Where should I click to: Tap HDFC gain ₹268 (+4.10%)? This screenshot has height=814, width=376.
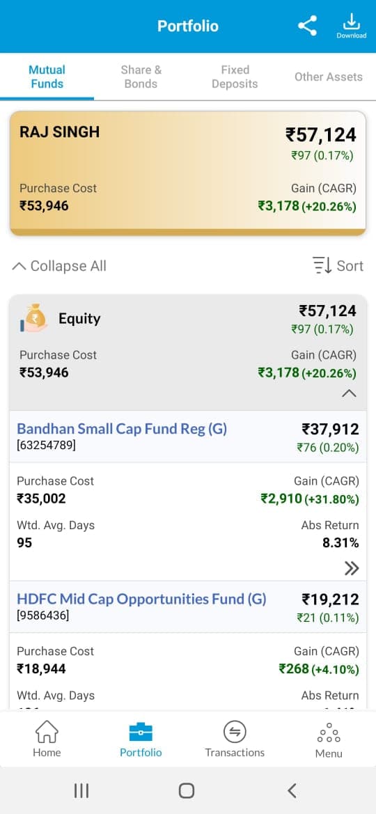[x=319, y=669]
